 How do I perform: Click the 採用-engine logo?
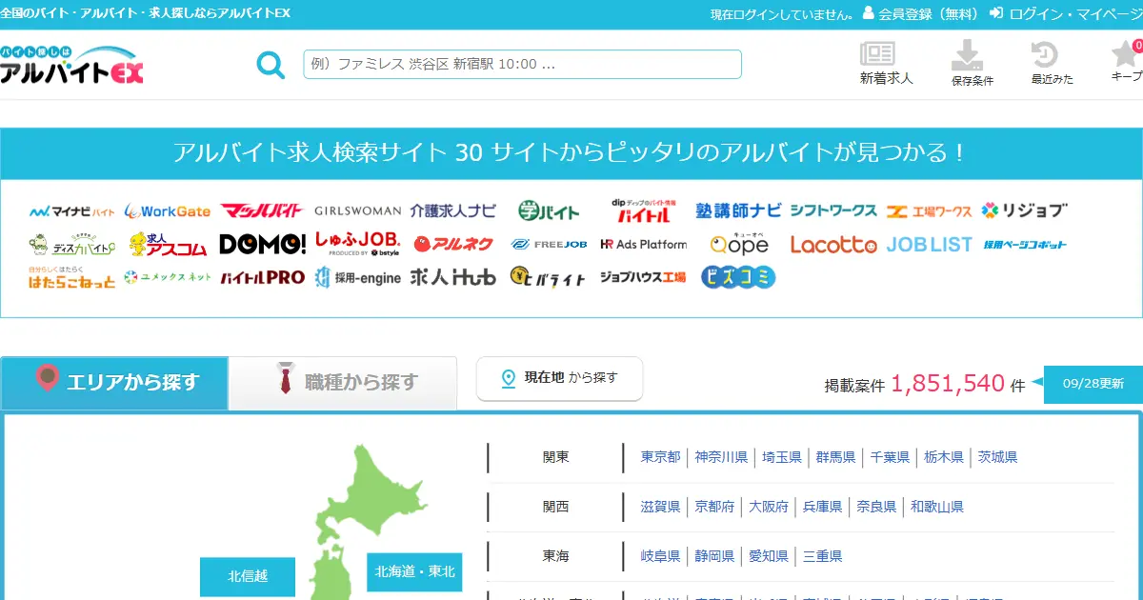358,278
